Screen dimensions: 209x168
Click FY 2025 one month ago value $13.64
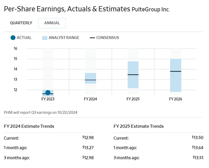click(x=197, y=148)
